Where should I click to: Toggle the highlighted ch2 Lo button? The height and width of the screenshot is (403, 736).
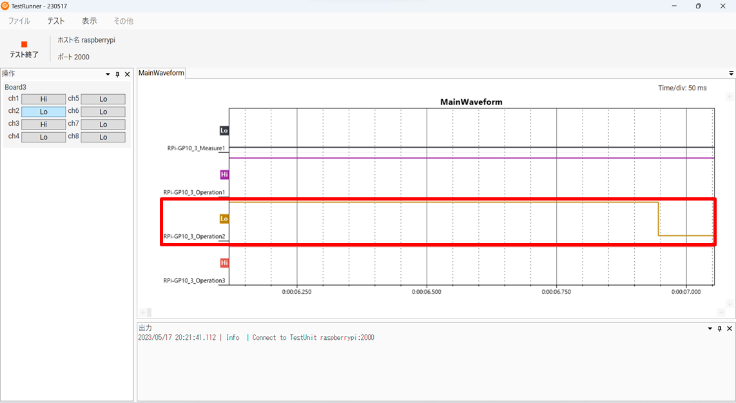click(x=44, y=112)
